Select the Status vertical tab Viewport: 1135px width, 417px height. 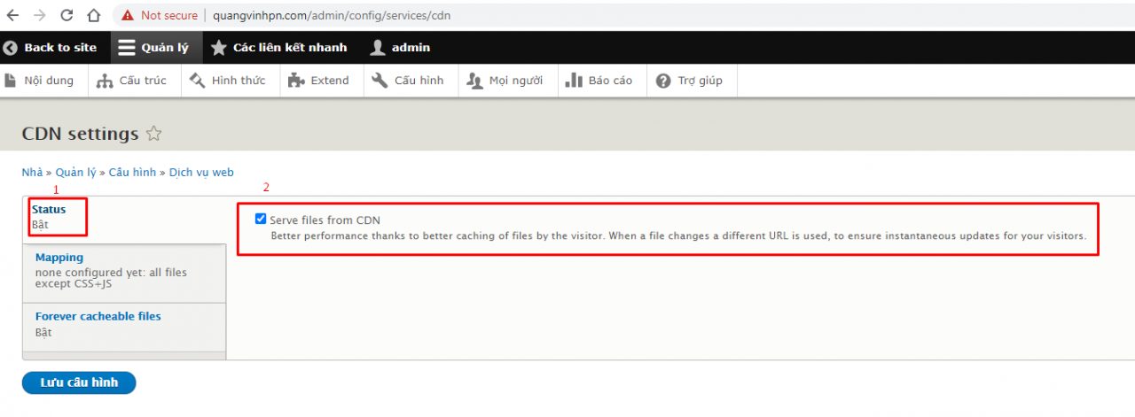point(49,210)
